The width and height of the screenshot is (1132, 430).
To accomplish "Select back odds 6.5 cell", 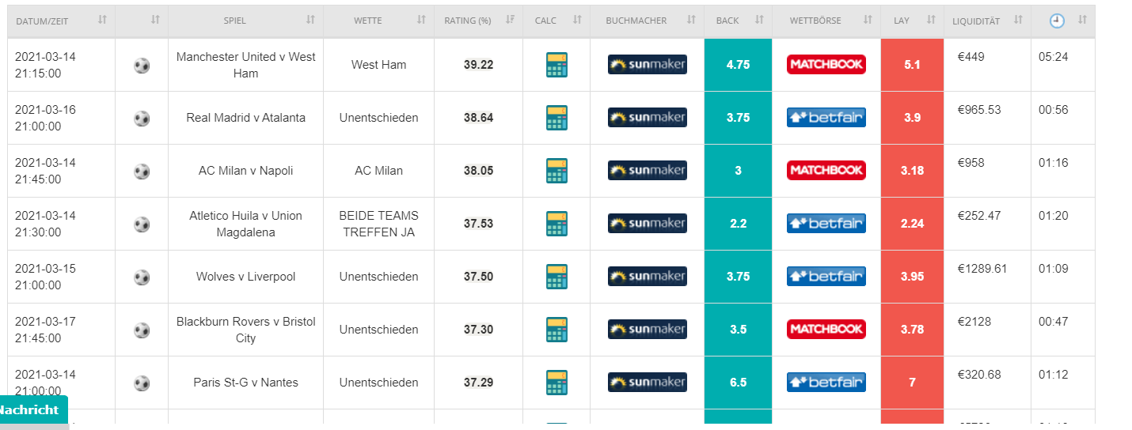I will 738,383.
